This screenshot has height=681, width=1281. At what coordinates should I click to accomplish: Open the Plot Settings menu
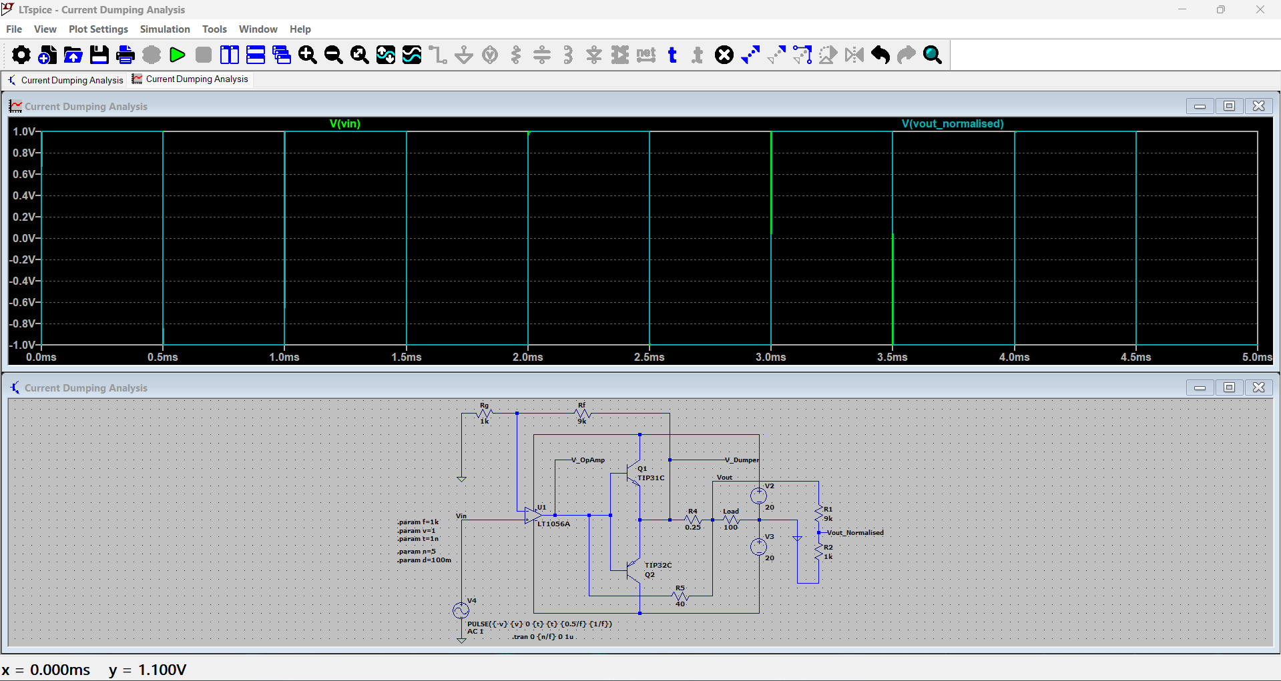[x=98, y=29]
